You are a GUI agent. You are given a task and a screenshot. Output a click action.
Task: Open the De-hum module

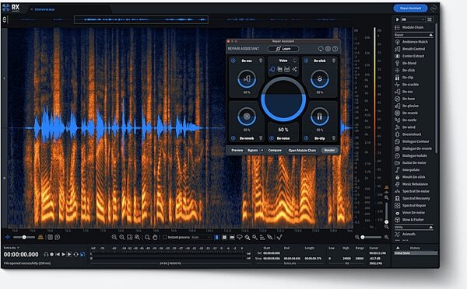pos(405,99)
